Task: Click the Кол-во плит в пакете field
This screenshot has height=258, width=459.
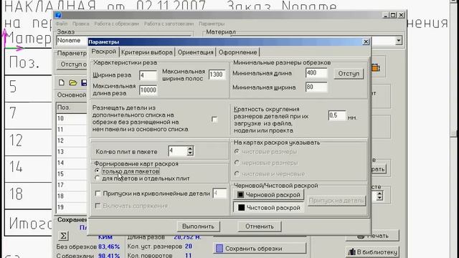Action: [178, 151]
